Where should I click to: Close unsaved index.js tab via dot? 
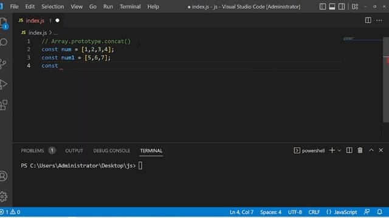(57, 21)
